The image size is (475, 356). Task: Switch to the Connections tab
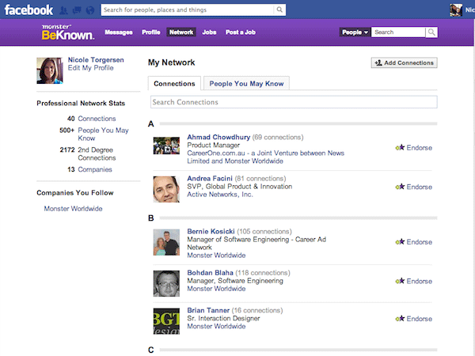(174, 84)
